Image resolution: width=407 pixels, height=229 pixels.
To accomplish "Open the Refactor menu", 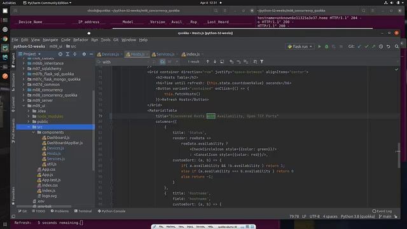I will pyautogui.click(x=81, y=39).
